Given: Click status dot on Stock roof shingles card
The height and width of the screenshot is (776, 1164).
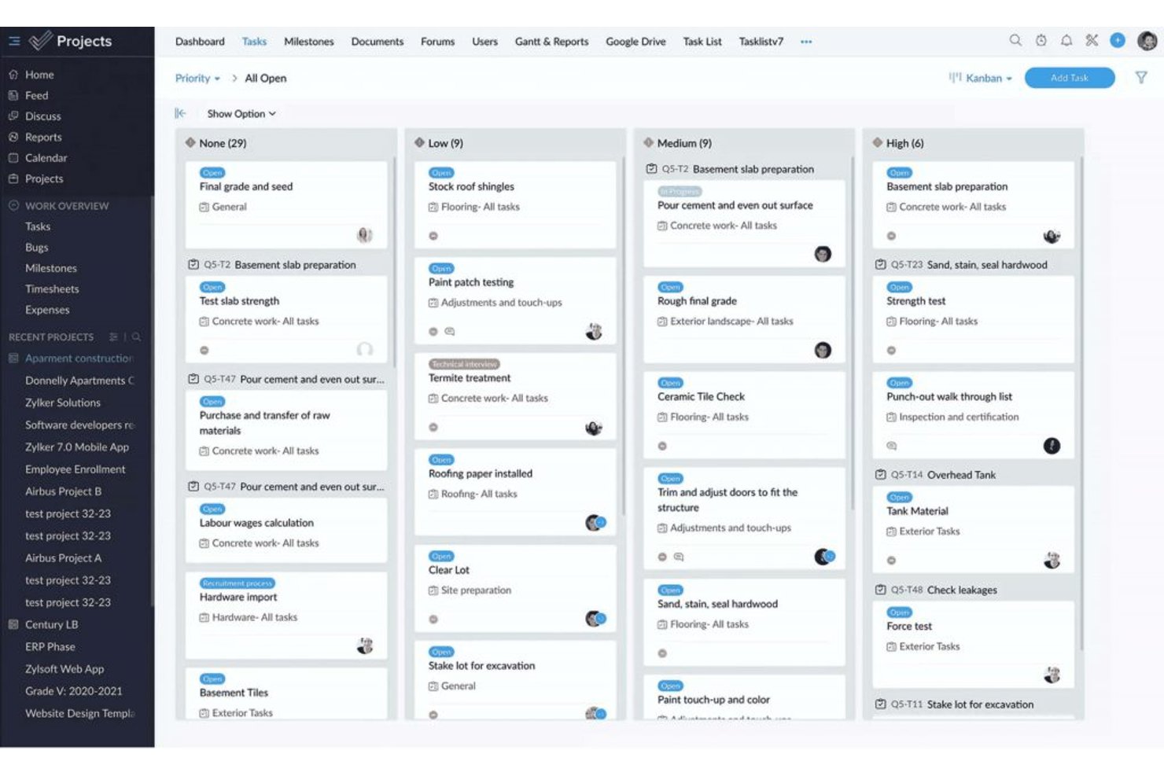Looking at the screenshot, I should [433, 236].
